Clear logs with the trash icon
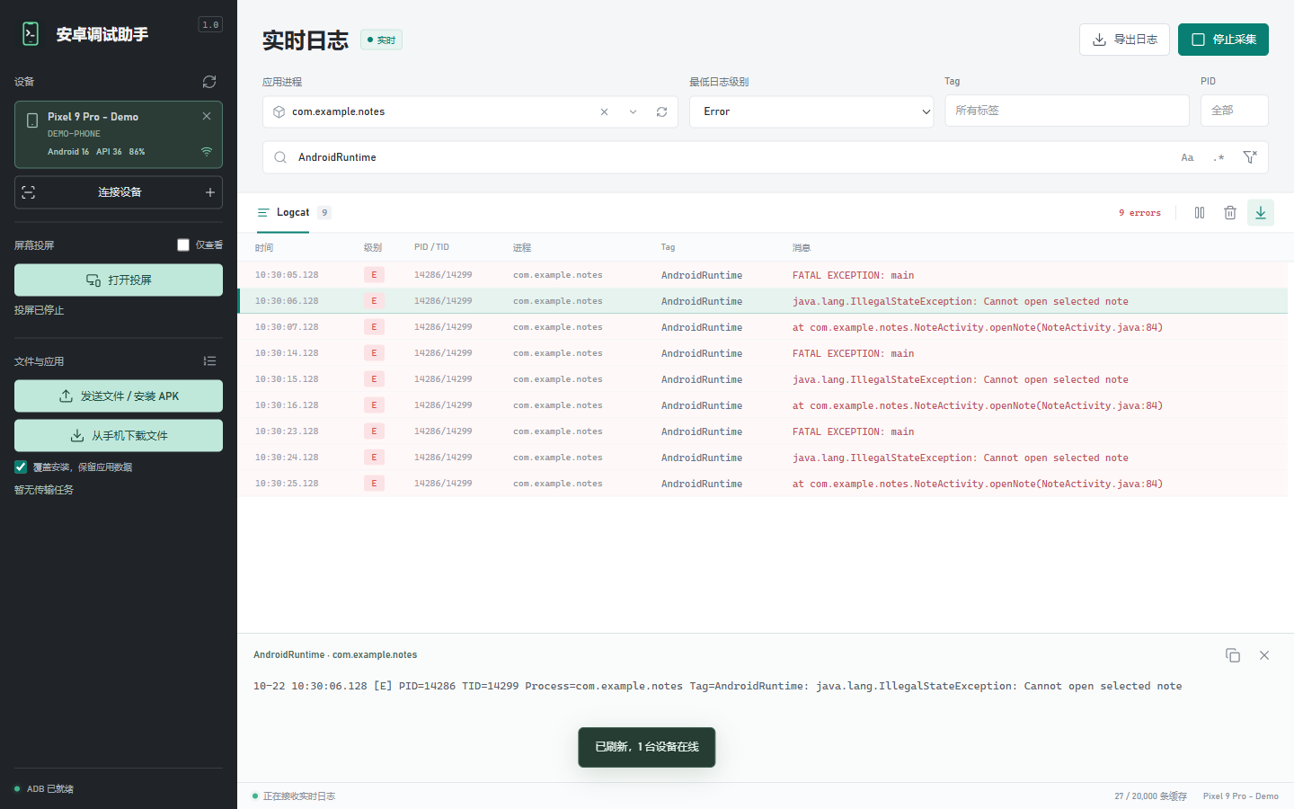The width and height of the screenshot is (1294, 809). point(1230,213)
